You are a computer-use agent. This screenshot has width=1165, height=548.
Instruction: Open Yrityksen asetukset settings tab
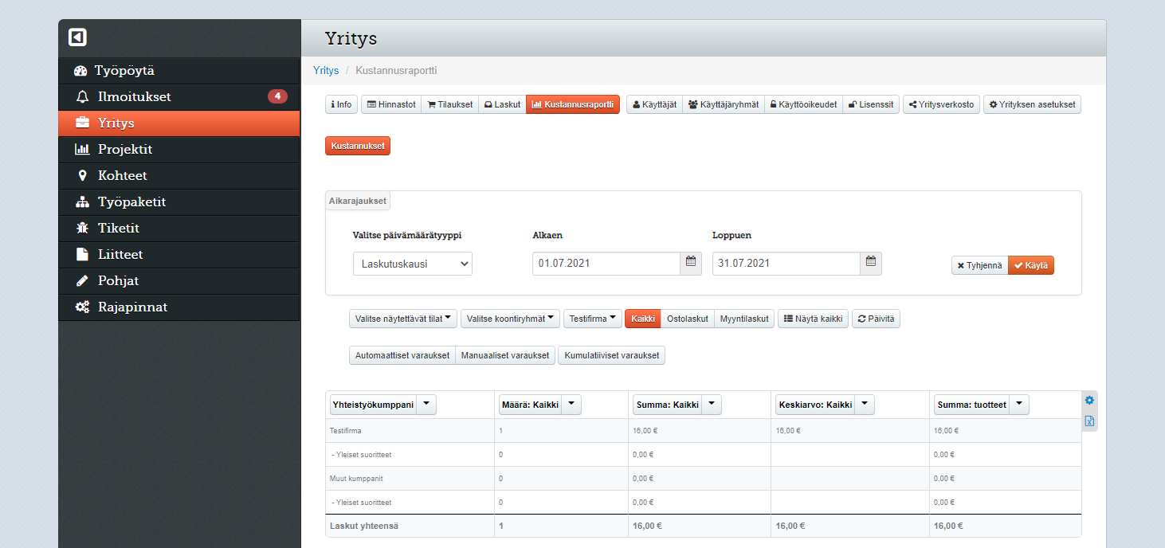click(x=1032, y=104)
